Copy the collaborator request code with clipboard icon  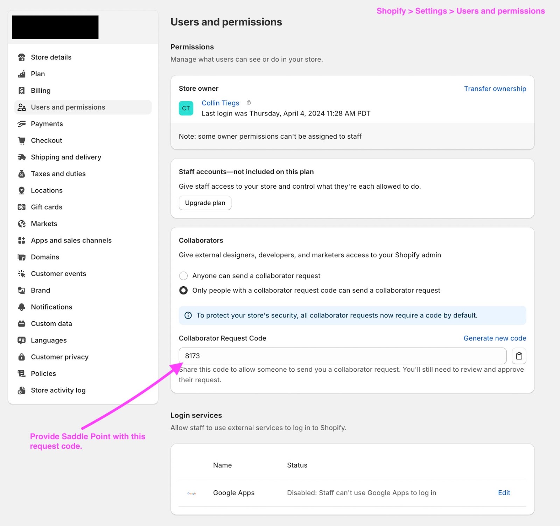coord(519,356)
